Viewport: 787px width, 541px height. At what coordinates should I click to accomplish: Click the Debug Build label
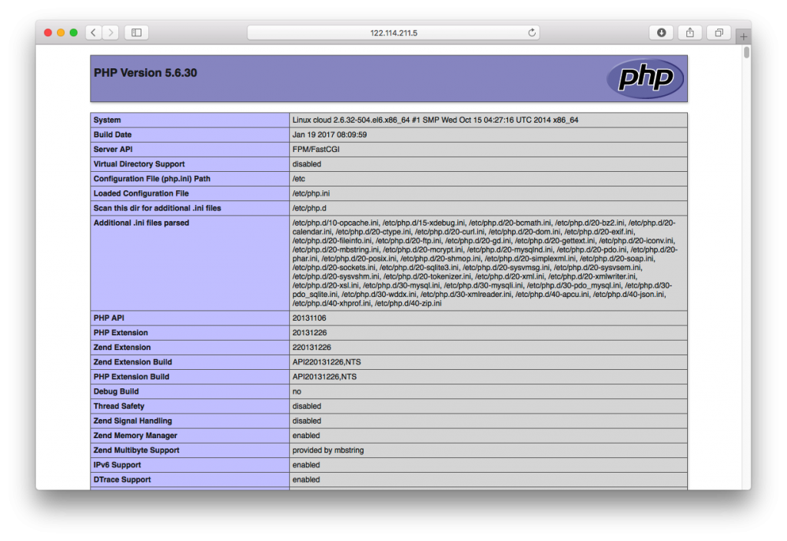point(116,391)
